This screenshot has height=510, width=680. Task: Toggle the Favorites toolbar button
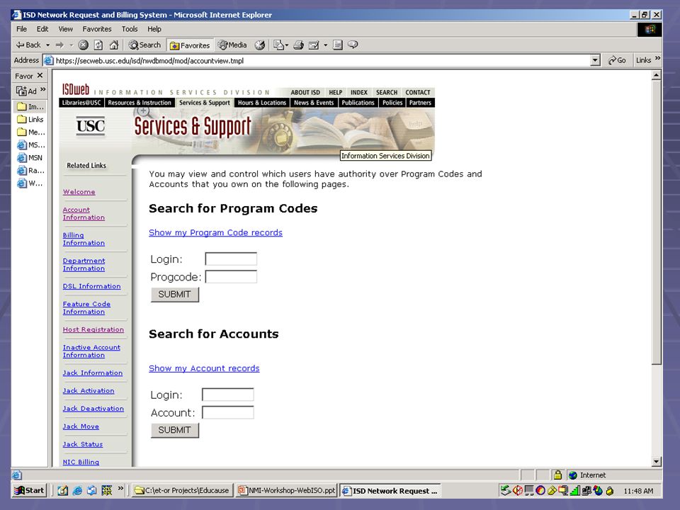click(190, 45)
